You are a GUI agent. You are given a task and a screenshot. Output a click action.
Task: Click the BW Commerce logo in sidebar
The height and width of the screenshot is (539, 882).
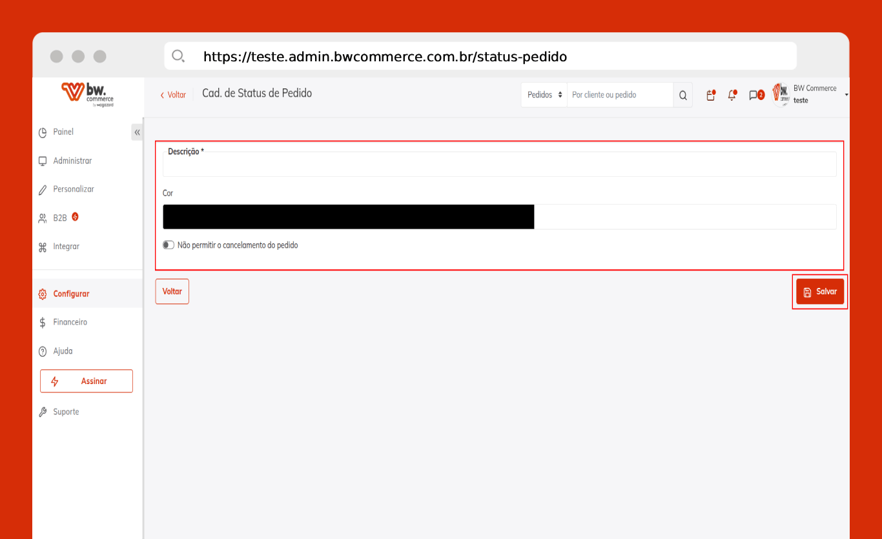coord(87,94)
